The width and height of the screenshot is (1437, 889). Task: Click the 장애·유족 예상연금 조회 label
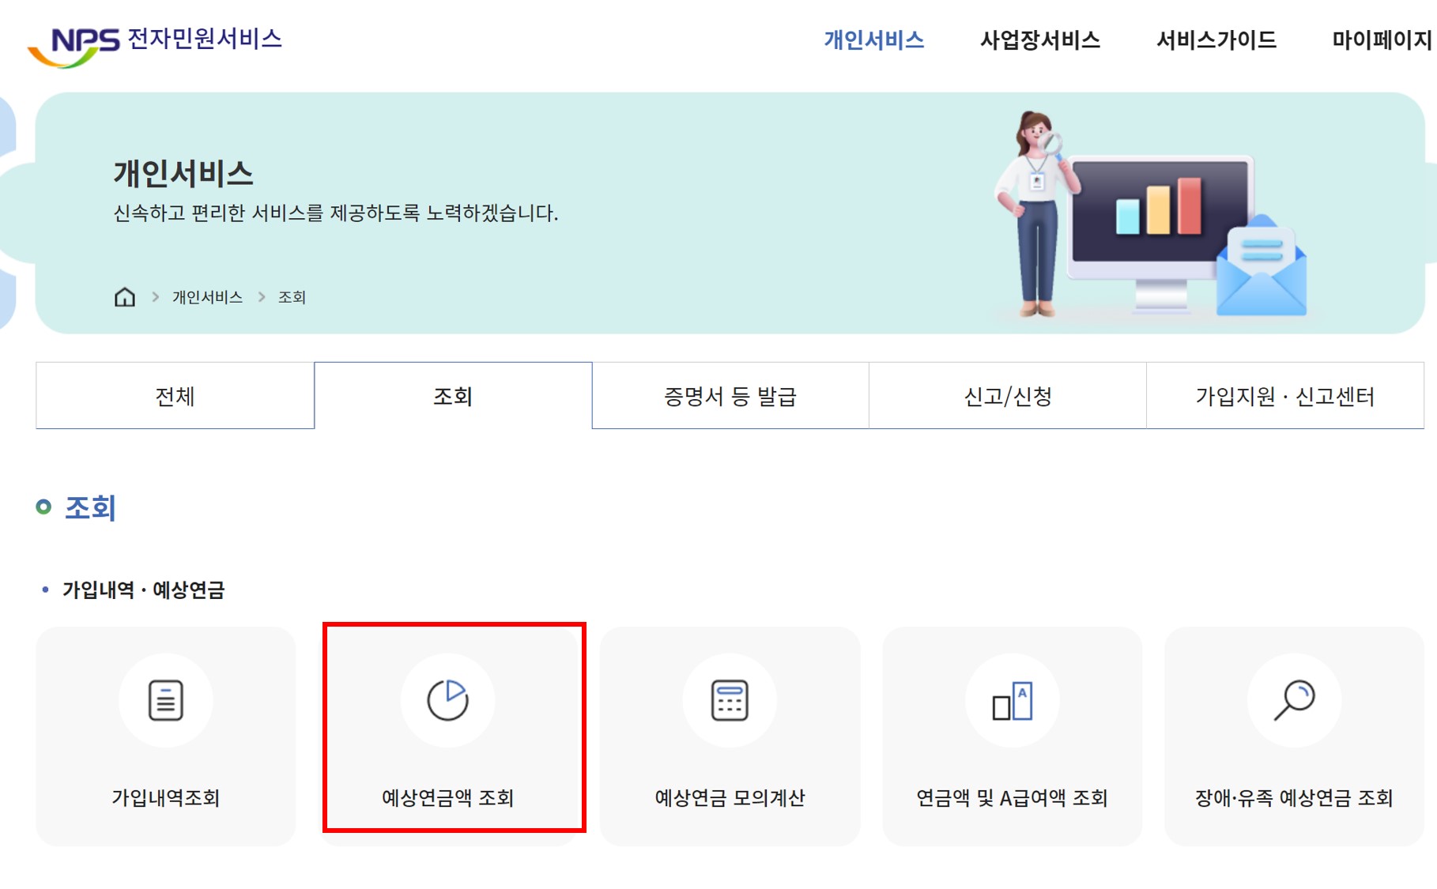pyautogui.click(x=1294, y=797)
